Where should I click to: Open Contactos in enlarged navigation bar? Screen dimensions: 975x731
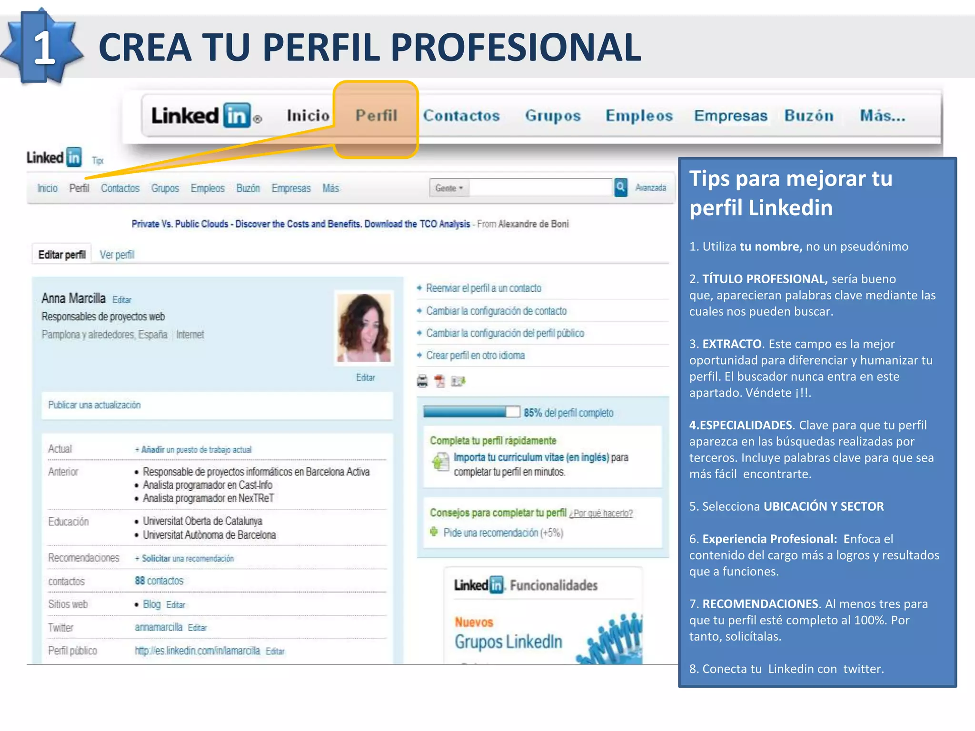click(461, 116)
